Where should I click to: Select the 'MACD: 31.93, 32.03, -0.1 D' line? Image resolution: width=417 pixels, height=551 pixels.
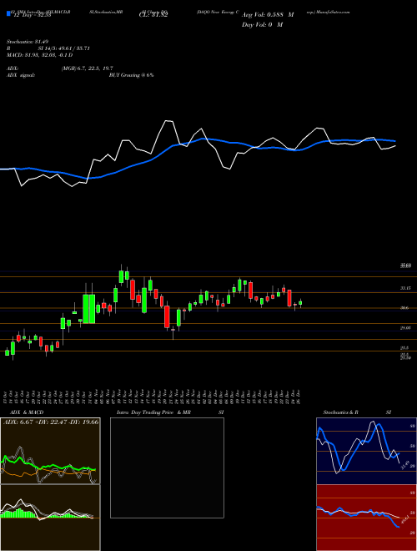pos(39,55)
